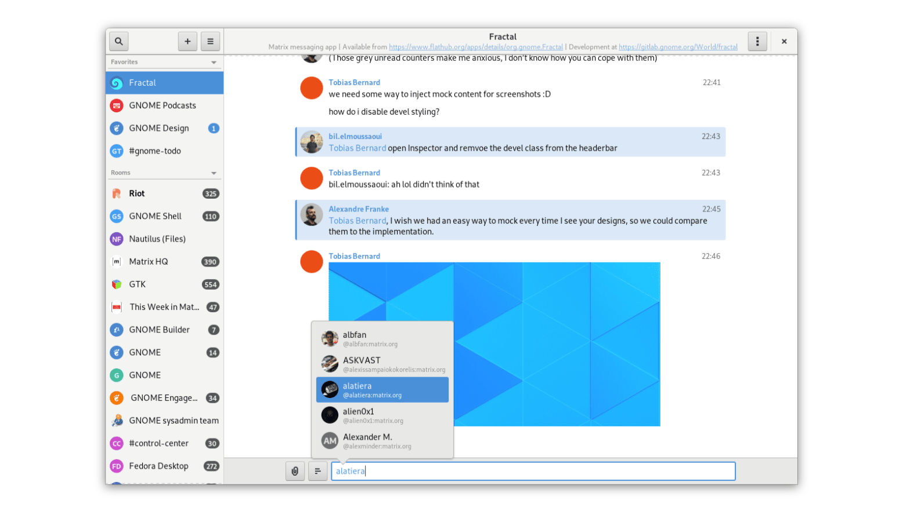Open the GNOME Design room
This screenshot has height=511, width=910.
click(x=165, y=128)
